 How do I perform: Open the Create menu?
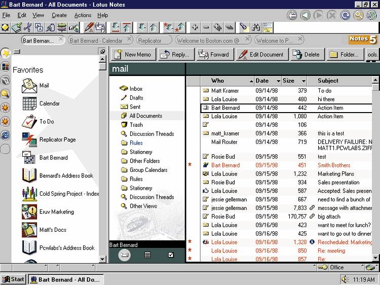click(59, 15)
